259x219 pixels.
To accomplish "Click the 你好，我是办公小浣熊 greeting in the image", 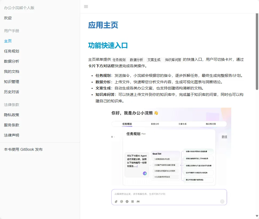I will [x=135, y=113].
